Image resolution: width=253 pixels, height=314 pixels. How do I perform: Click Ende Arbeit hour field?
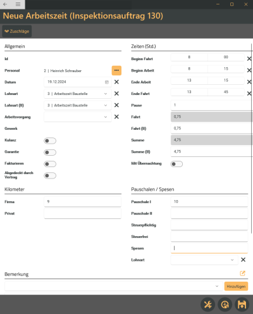click(x=189, y=80)
